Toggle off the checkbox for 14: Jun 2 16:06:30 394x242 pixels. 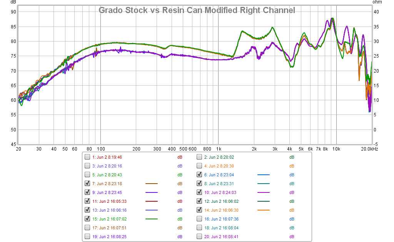pyautogui.click(x=199, y=210)
